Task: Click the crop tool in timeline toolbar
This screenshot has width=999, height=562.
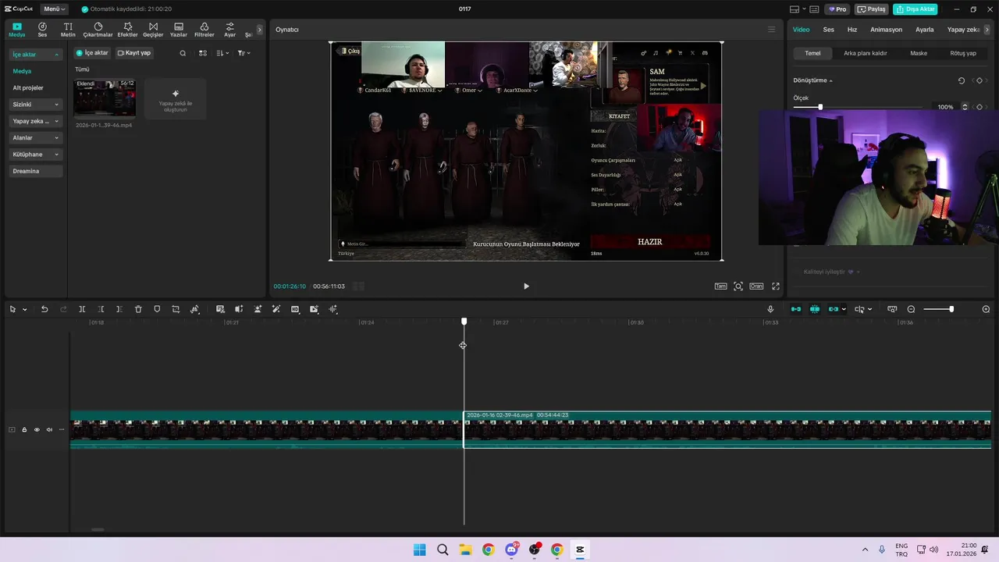Action: [x=176, y=309]
